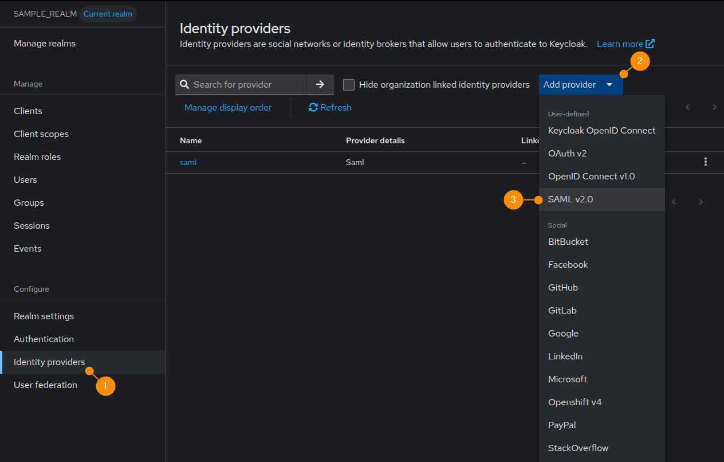Select SAML v2.0 from provider list
Image resolution: width=724 pixels, height=462 pixels.
point(570,199)
